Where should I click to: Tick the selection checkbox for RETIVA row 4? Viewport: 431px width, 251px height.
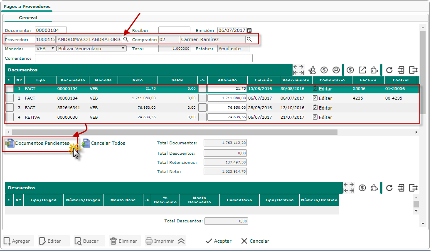[9, 117]
